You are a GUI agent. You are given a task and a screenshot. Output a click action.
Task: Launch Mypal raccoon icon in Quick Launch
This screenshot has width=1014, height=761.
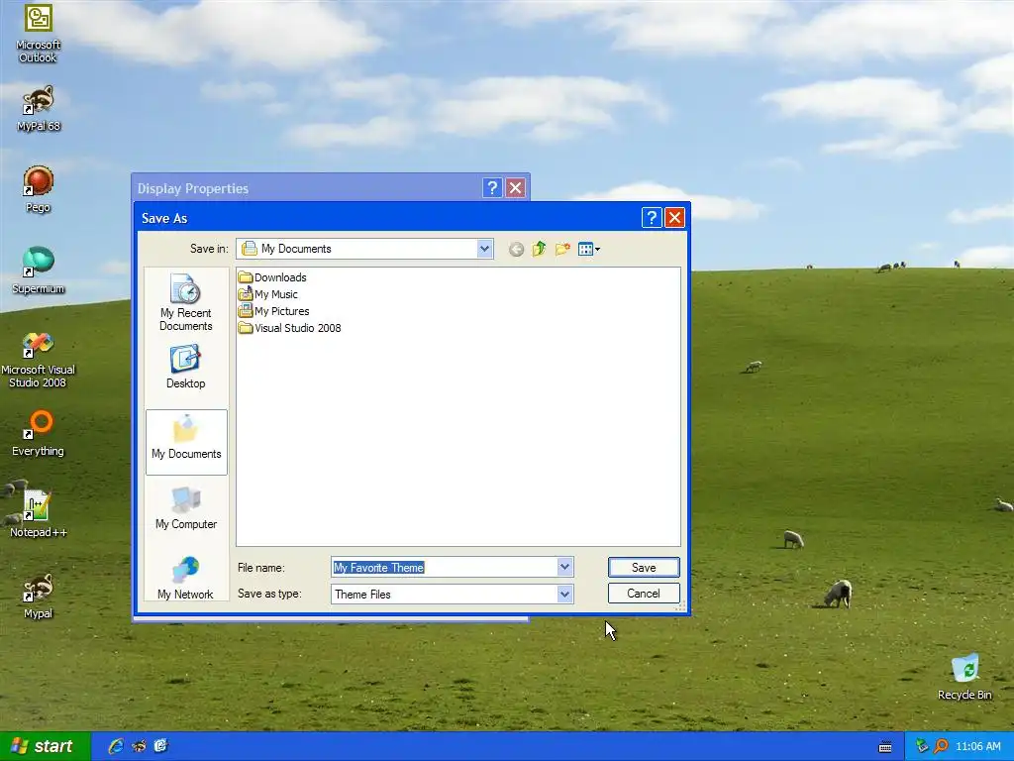139,746
